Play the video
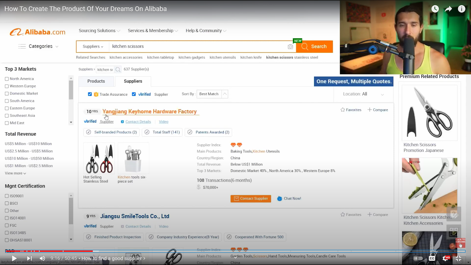This screenshot has width=471, height=265. point(14,258)
